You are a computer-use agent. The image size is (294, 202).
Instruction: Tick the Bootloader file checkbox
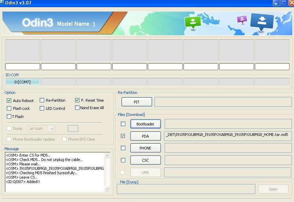point(123,124)
